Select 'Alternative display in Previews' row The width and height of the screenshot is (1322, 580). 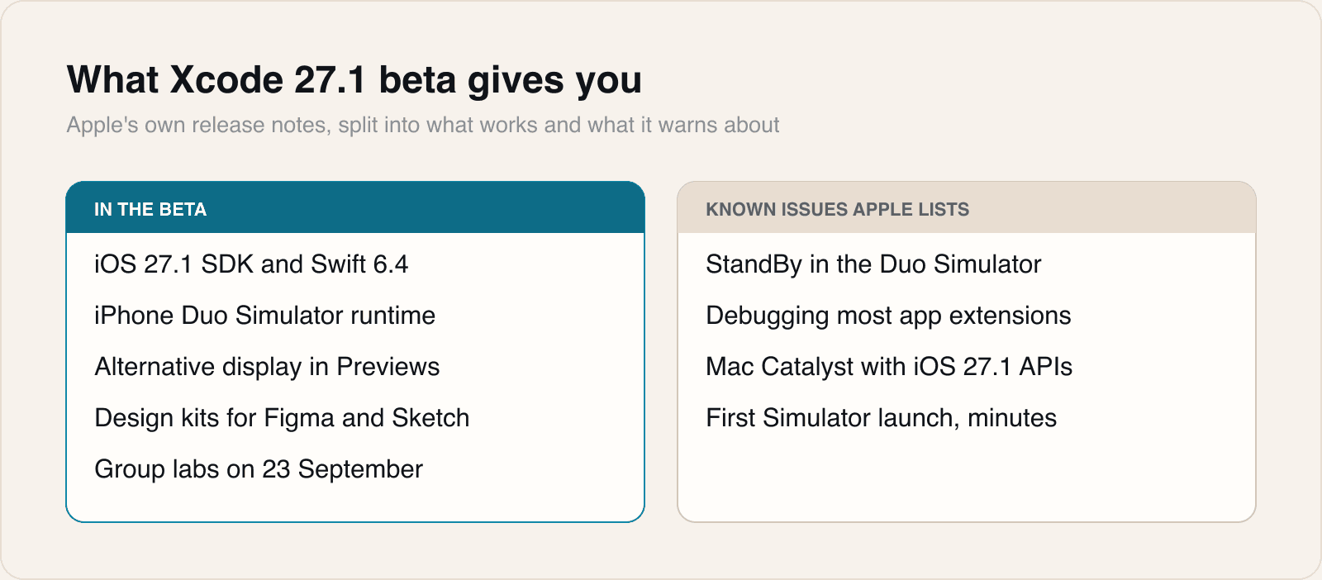[267, 367]
